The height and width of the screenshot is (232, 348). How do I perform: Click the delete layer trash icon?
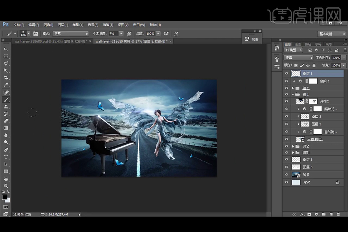tap(338, 214)
